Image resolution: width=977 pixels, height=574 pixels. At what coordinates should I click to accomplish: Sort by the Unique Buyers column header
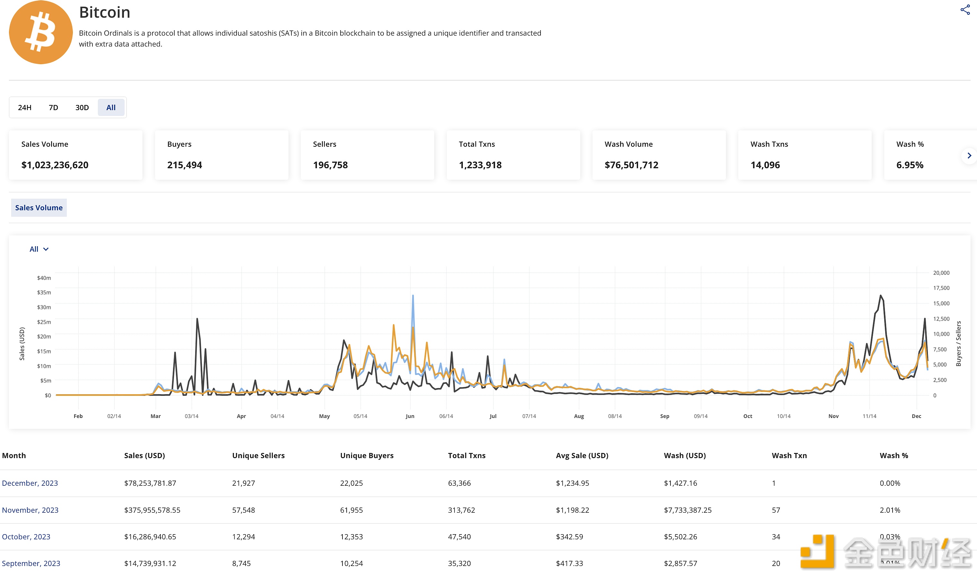(x=367, y=455)
